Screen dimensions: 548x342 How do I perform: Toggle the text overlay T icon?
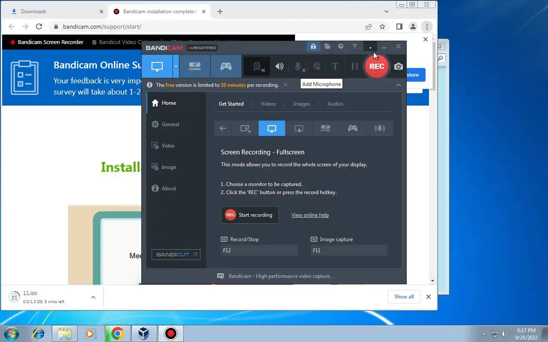335,66
